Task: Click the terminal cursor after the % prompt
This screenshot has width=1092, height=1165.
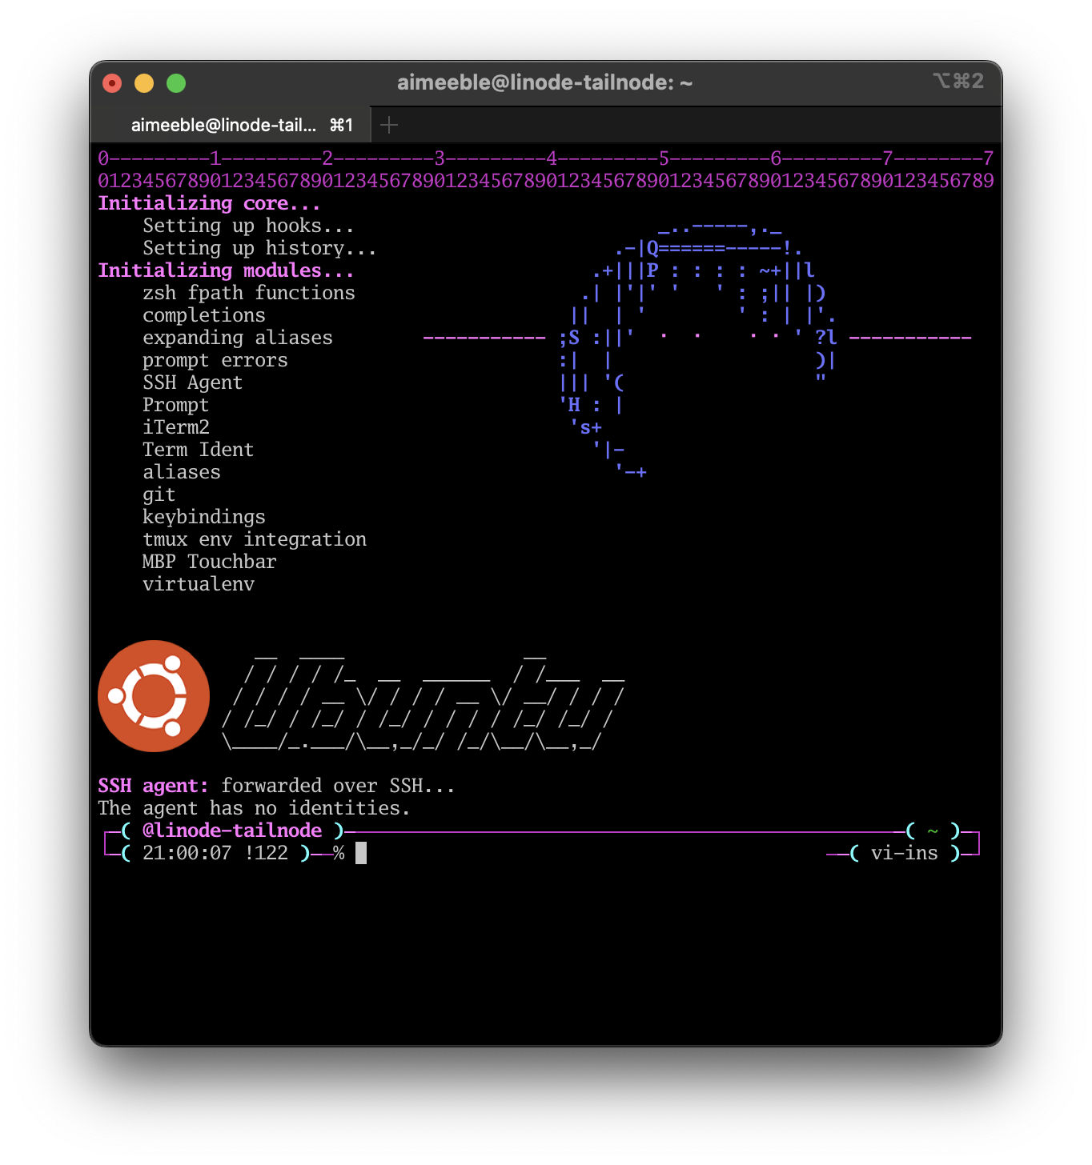Action: click(x=361, y=853)
